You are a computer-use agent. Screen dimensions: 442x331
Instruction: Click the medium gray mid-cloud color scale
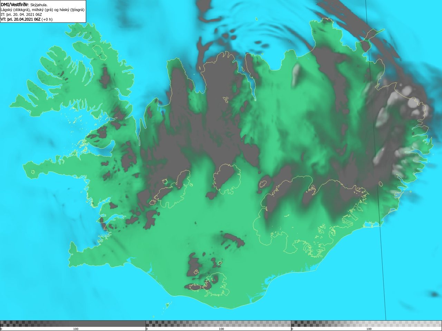click(x=218, y=324)
